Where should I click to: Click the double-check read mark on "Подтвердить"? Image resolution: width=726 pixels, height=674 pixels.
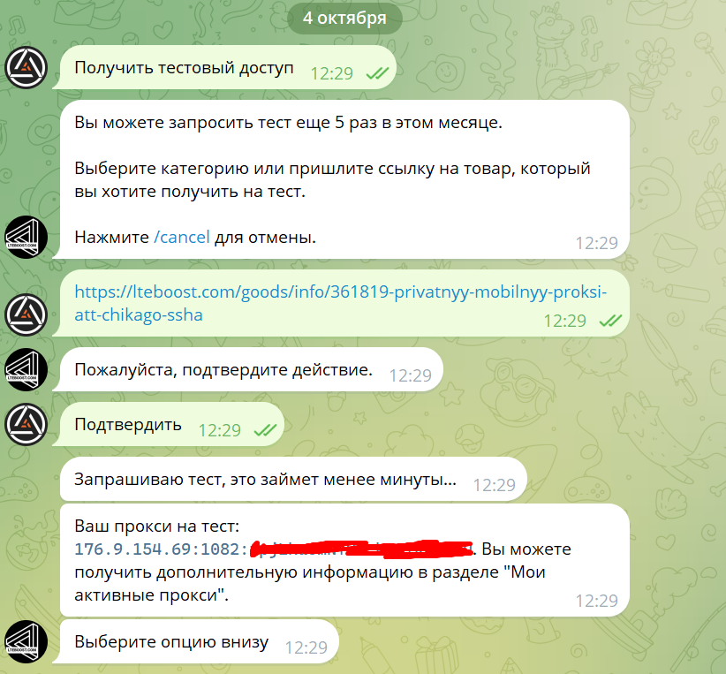[x=265, y=430]
